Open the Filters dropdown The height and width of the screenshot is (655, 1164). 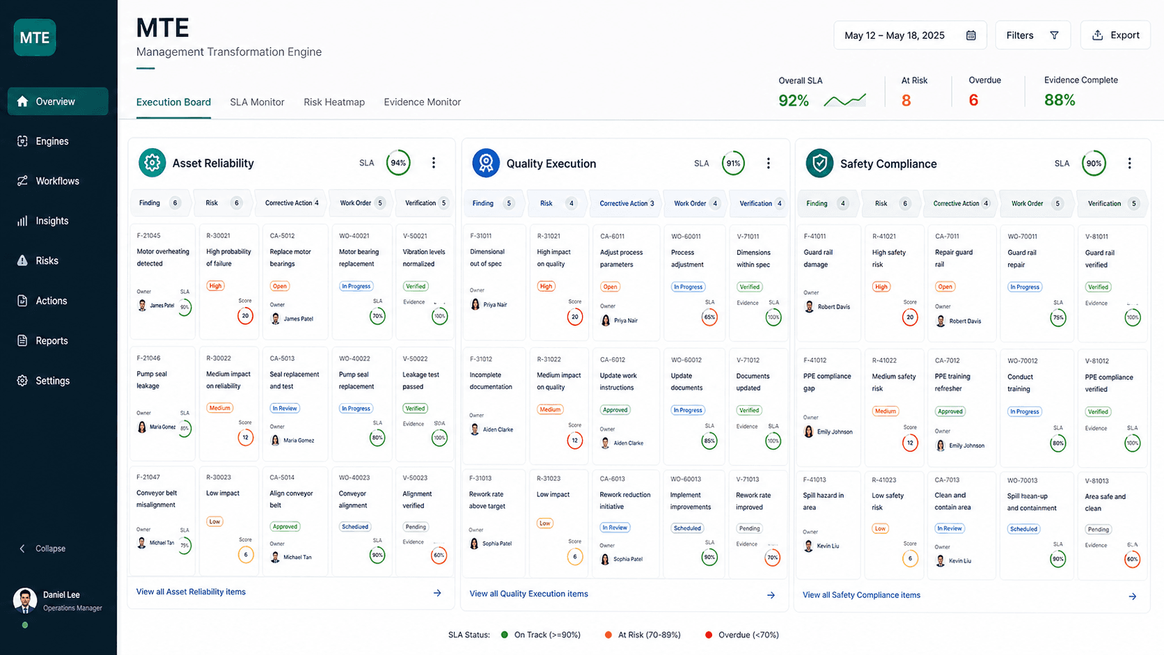[1032, 35]
